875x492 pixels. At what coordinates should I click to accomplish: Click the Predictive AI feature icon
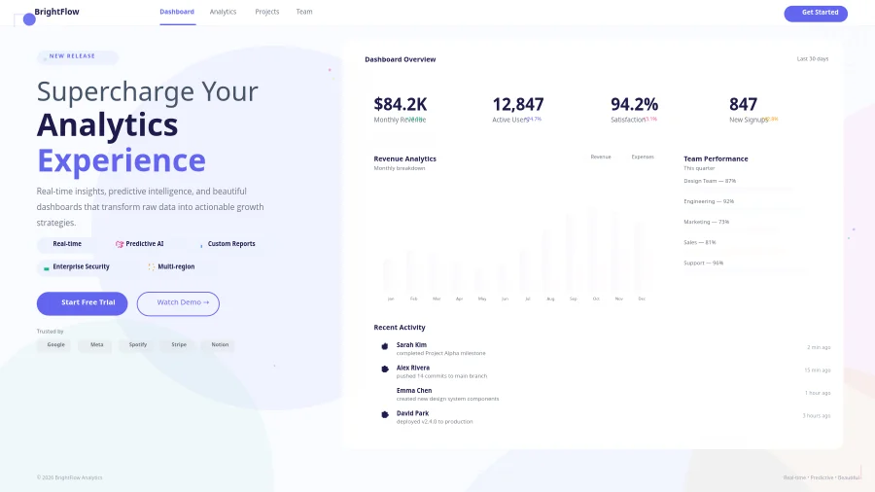click(x=119, y=244)
